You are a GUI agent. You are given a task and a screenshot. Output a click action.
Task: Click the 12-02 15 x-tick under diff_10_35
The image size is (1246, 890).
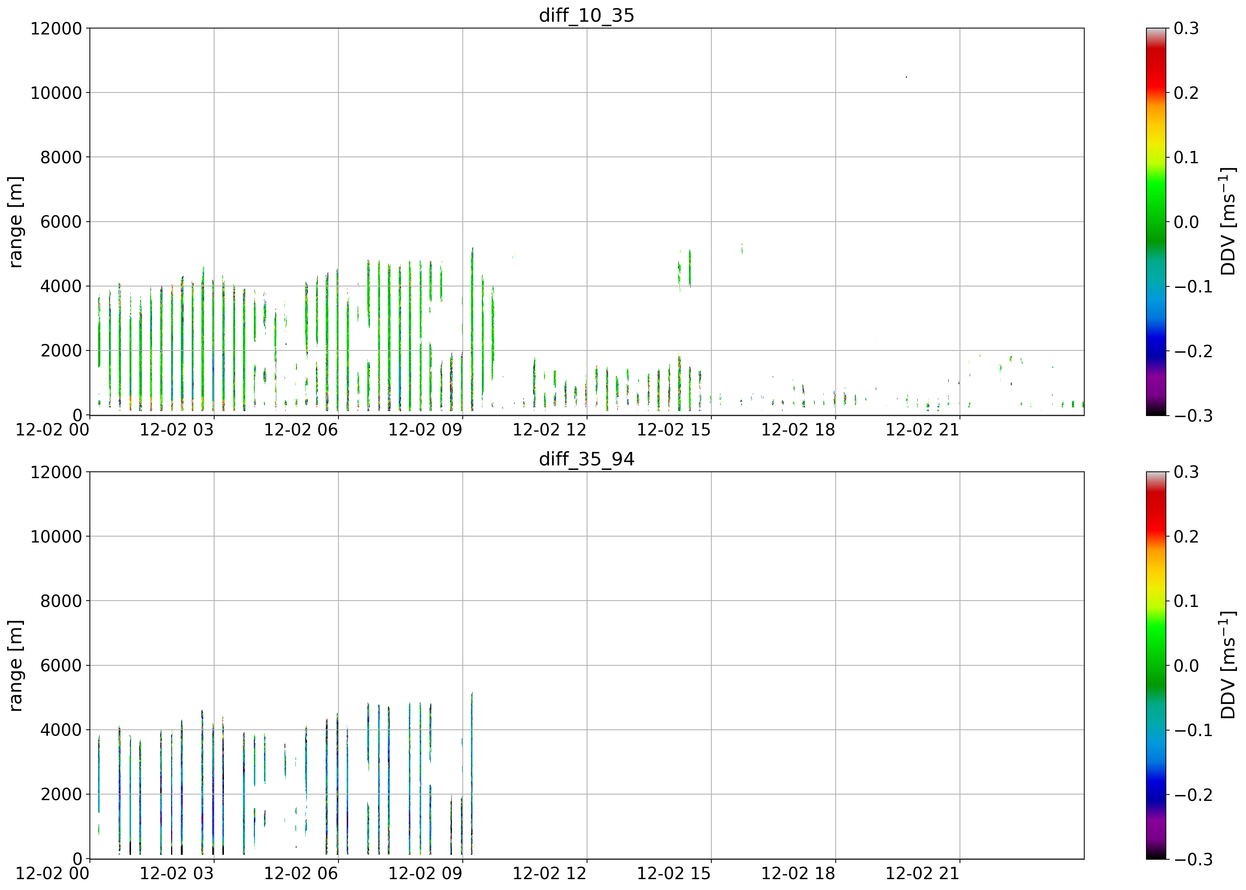click(x=674, y=430)
